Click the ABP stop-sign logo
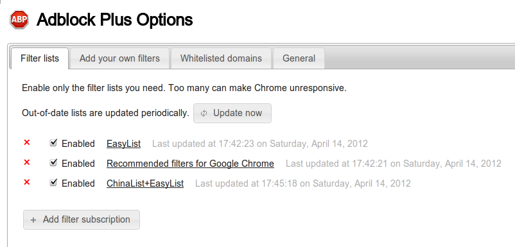The image size is (515, 247). point(19,20)
